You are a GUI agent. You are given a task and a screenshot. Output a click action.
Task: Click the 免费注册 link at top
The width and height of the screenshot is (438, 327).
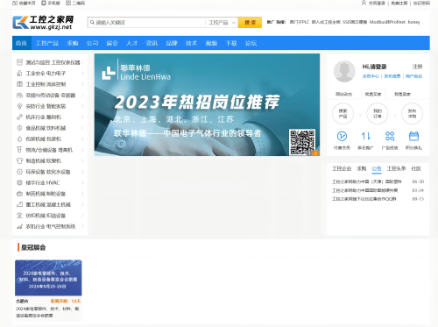point(399,3)
